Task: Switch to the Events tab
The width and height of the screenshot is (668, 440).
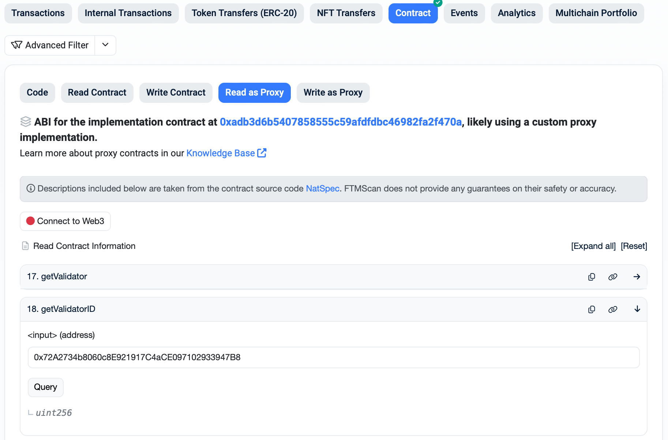Action: click(x=464, y=13)
